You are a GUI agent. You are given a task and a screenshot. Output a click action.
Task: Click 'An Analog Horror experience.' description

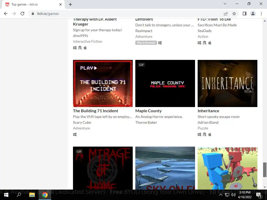159,117
